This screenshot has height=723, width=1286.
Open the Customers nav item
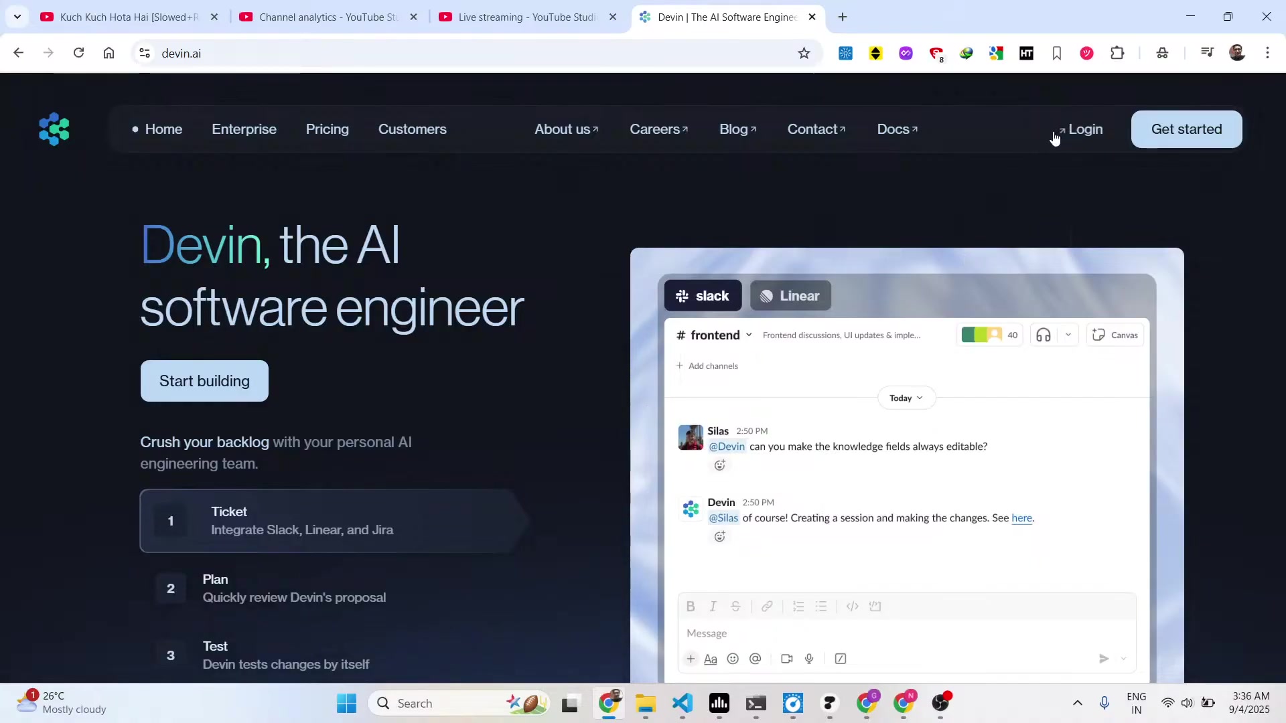point(412,129)
